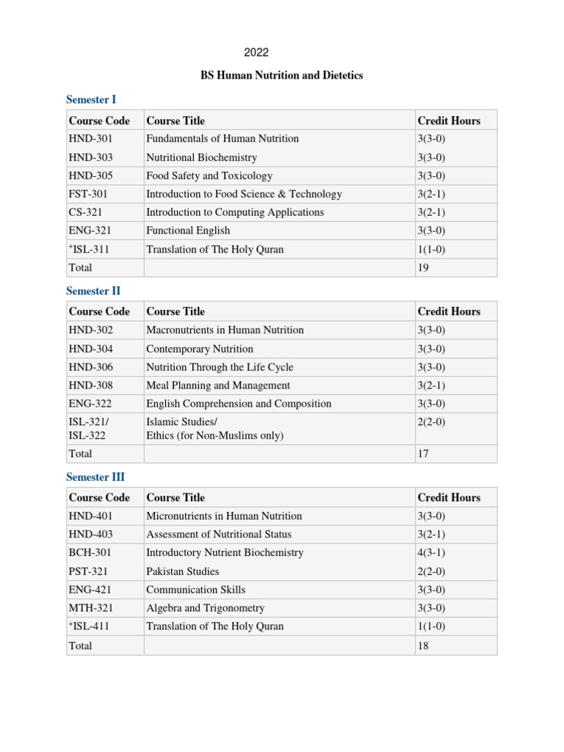Click Macronutrients in Human Nutrition title

[x=225, y=330]
